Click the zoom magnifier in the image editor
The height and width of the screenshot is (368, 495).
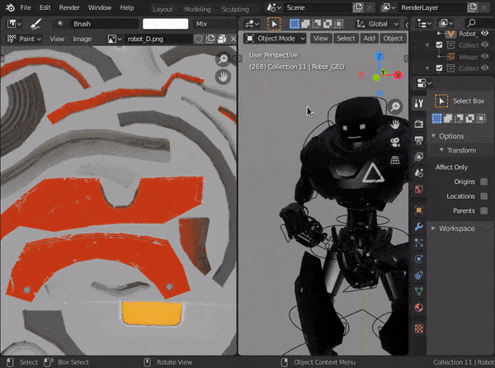tap(224, 59)
